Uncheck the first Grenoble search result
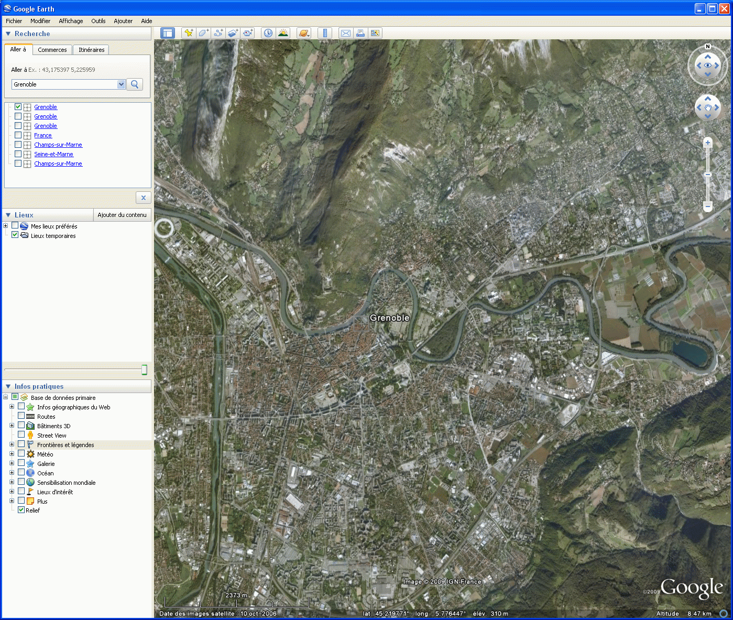 [18, 107]
